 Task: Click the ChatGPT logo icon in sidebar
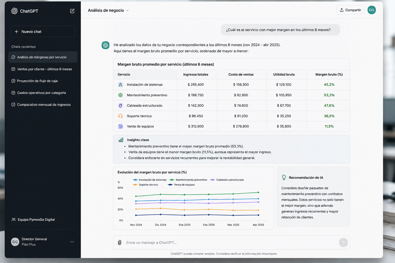pos(14,11)
